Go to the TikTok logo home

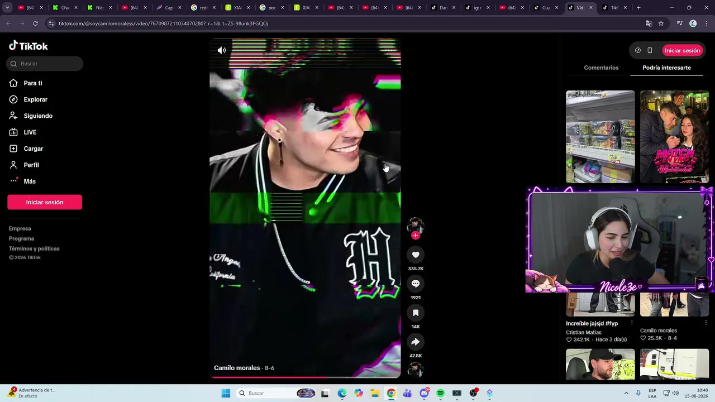28,46
